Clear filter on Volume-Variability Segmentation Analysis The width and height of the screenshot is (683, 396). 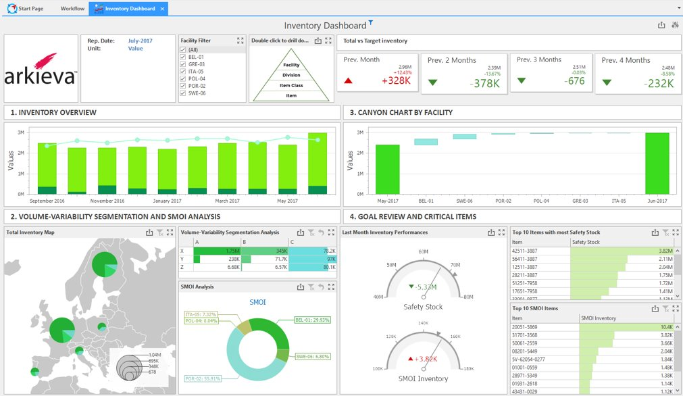311,232
